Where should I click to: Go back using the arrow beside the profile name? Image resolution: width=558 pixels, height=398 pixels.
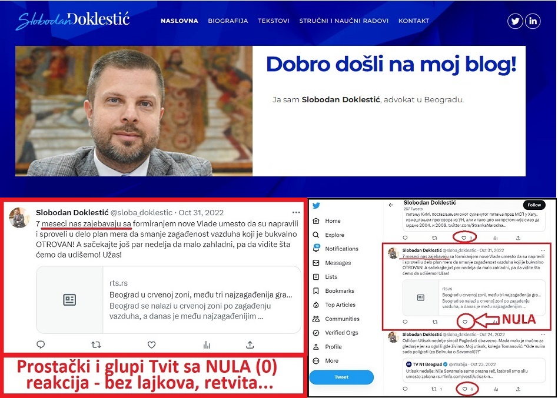click(391, 205)
